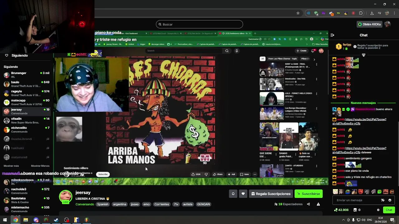Click Mostrar Menos in sidebar

click(x=40, y=166)
